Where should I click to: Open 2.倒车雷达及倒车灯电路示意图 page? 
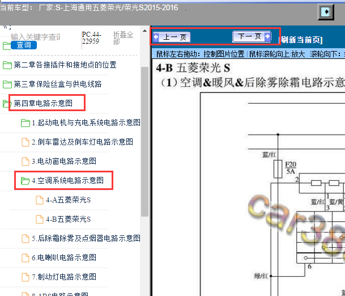pyautogui.click(x=82, y=142)
